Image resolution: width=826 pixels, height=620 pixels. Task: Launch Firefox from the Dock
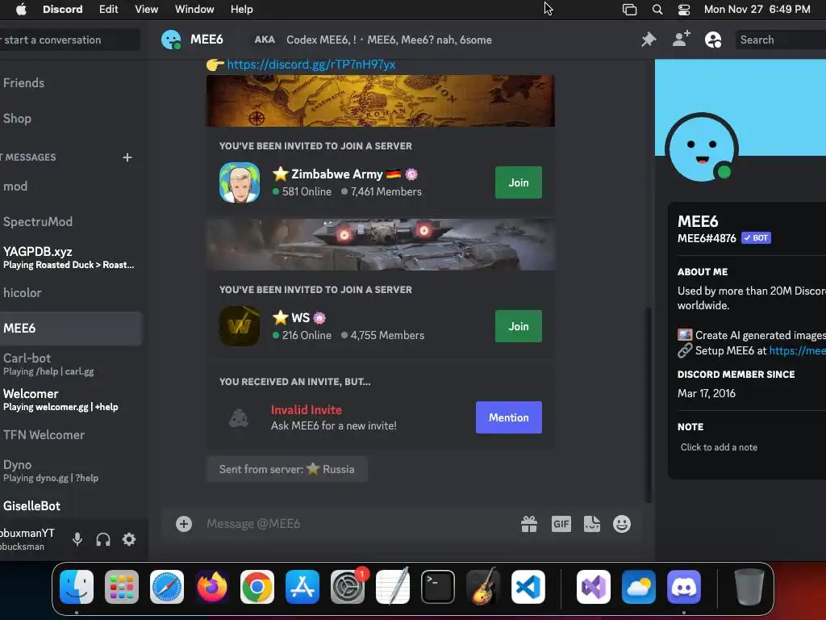212,587
